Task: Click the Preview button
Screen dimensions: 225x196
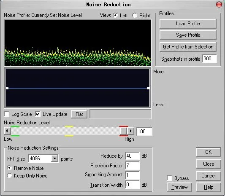Action: [179, 187]
